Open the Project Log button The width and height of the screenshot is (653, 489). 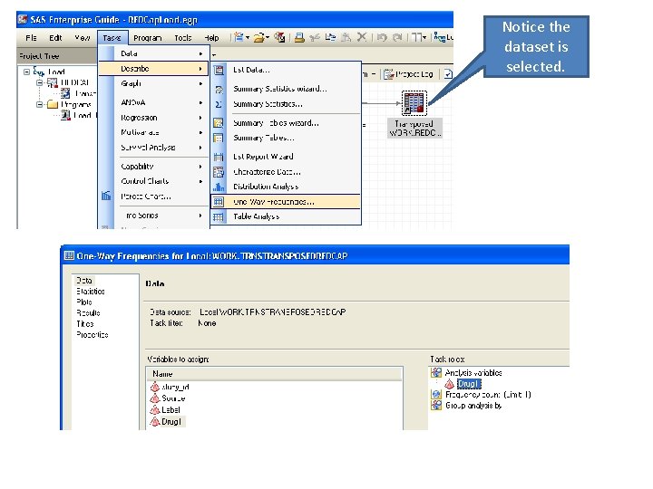point(408,74)
